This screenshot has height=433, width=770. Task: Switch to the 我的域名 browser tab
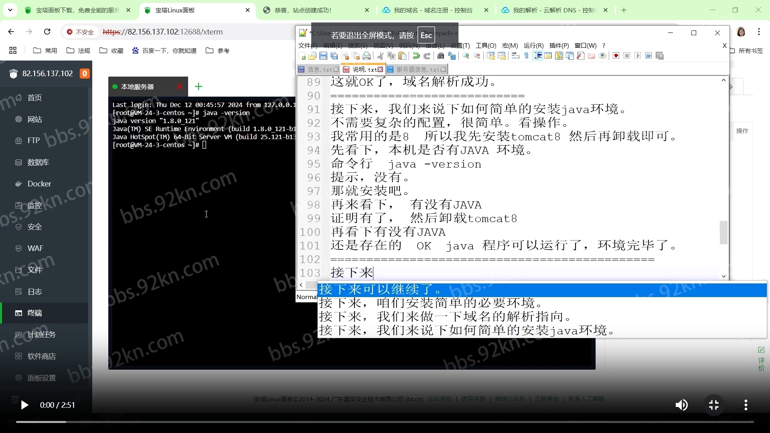click(x=435, y=10)
